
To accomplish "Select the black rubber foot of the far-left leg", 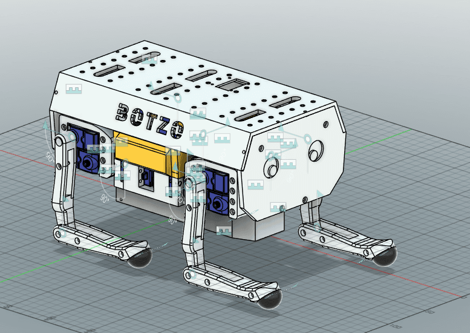I will point(140,258).
